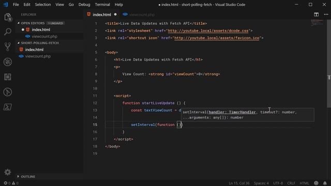Image resolution: width=331 pixels, height=186 pixels.
Task: Click the circular compass-like activity bar icon
Action: pos(8,92)
